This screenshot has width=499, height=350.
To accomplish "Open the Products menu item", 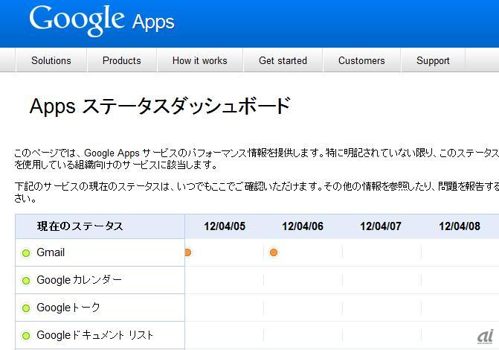I will (121, 60).
